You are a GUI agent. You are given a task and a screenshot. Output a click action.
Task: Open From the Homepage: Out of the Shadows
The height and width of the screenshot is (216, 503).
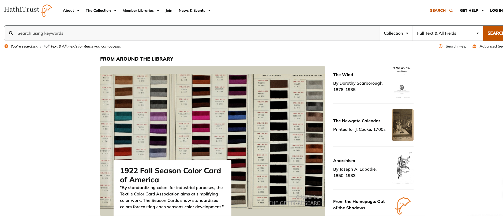pos(359,205)
